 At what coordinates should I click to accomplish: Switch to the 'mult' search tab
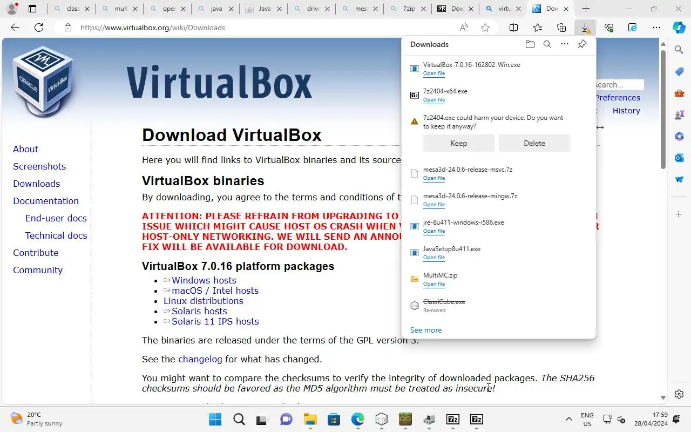(120, 9)
